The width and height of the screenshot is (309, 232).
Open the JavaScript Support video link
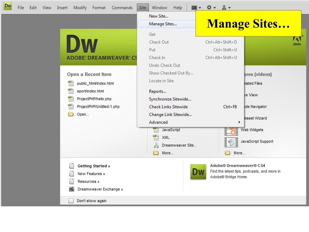[x=257, y=141]
